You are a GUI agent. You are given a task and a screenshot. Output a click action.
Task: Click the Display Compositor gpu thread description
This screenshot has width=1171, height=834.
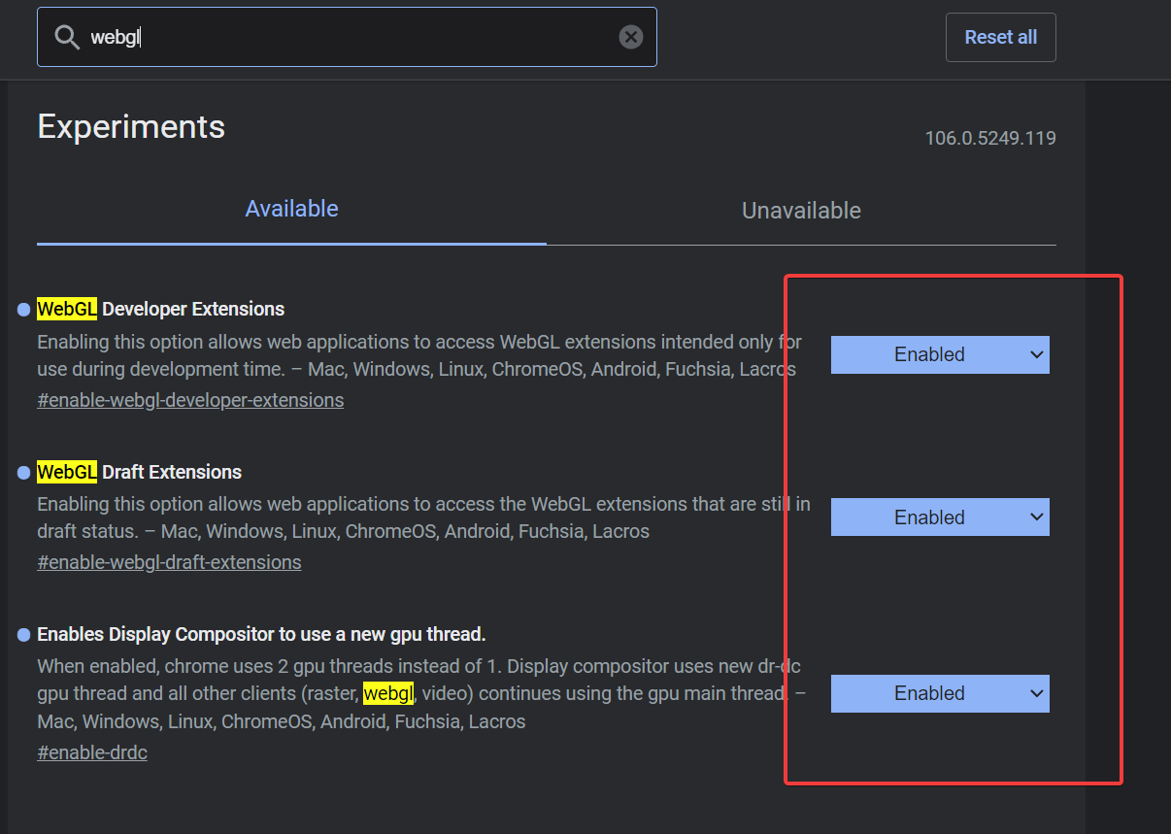421,693
